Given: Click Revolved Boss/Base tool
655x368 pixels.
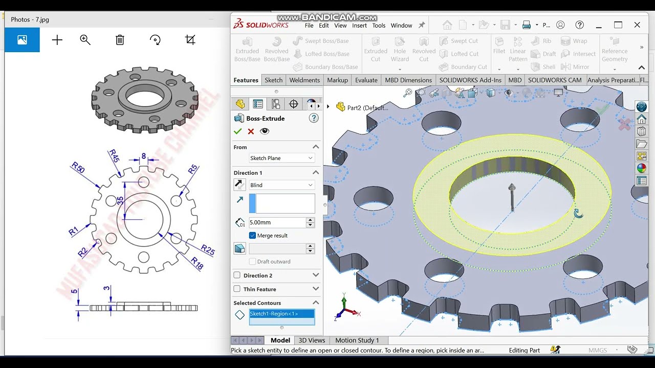Looking at the screenshot, I should coord(277,50).
